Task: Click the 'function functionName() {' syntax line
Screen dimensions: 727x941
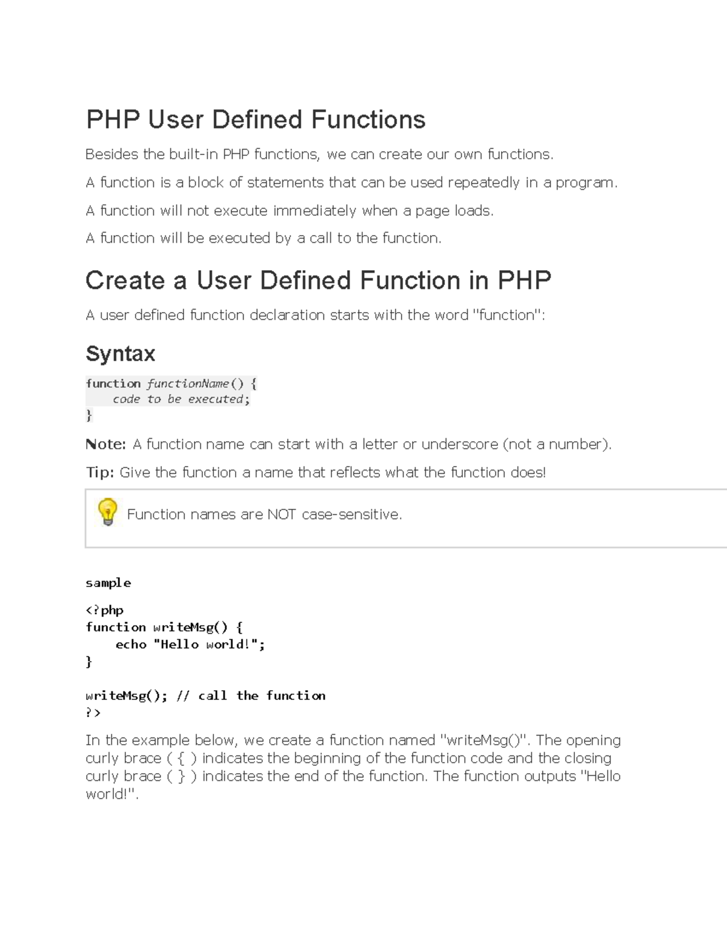Action: point(171,384)
